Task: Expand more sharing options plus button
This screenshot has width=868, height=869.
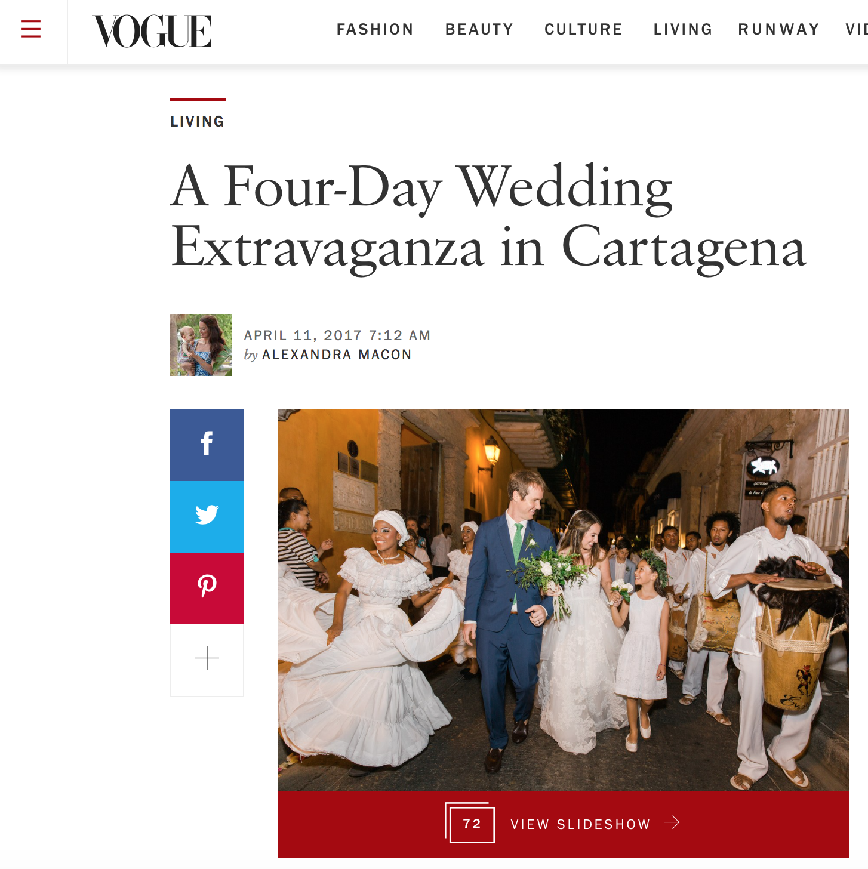Action: coord(207,660)
